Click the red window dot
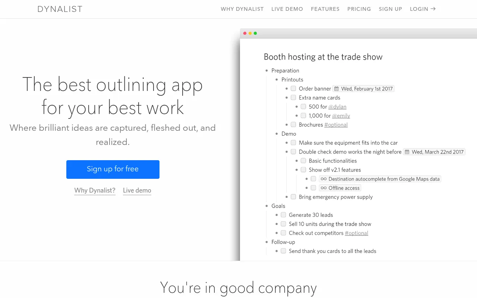 [x=245, y=33]
